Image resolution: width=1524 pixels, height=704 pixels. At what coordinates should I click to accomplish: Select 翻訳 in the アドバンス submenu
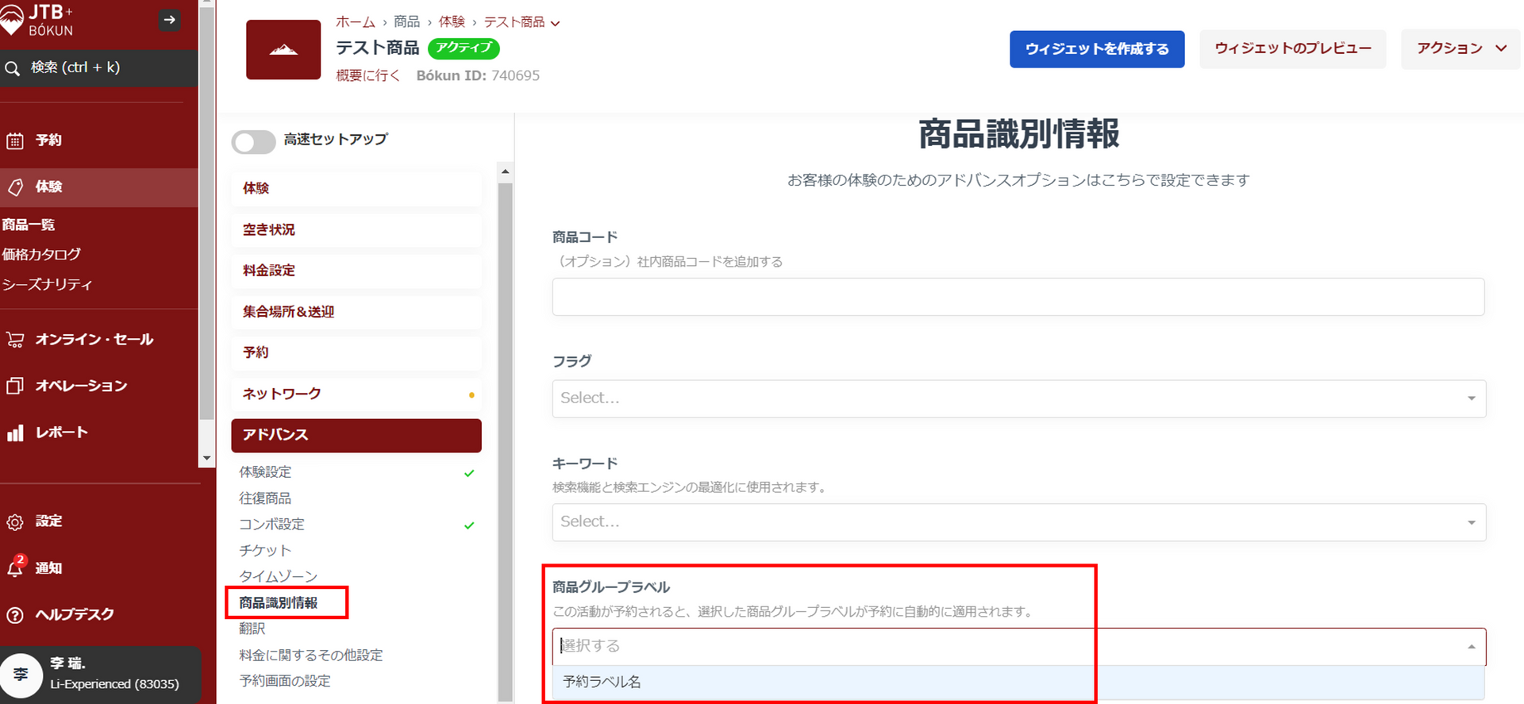pyautogui.click(x=252, y=629)
